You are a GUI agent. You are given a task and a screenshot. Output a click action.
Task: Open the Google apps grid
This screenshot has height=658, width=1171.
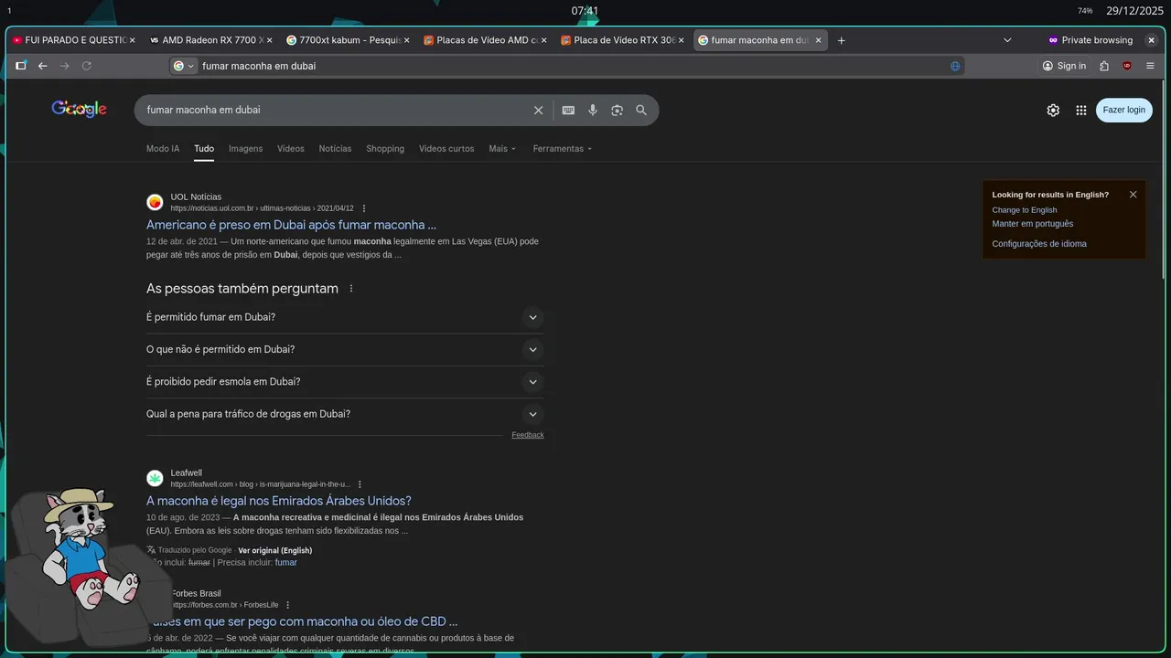click(x=1081, y=110)
